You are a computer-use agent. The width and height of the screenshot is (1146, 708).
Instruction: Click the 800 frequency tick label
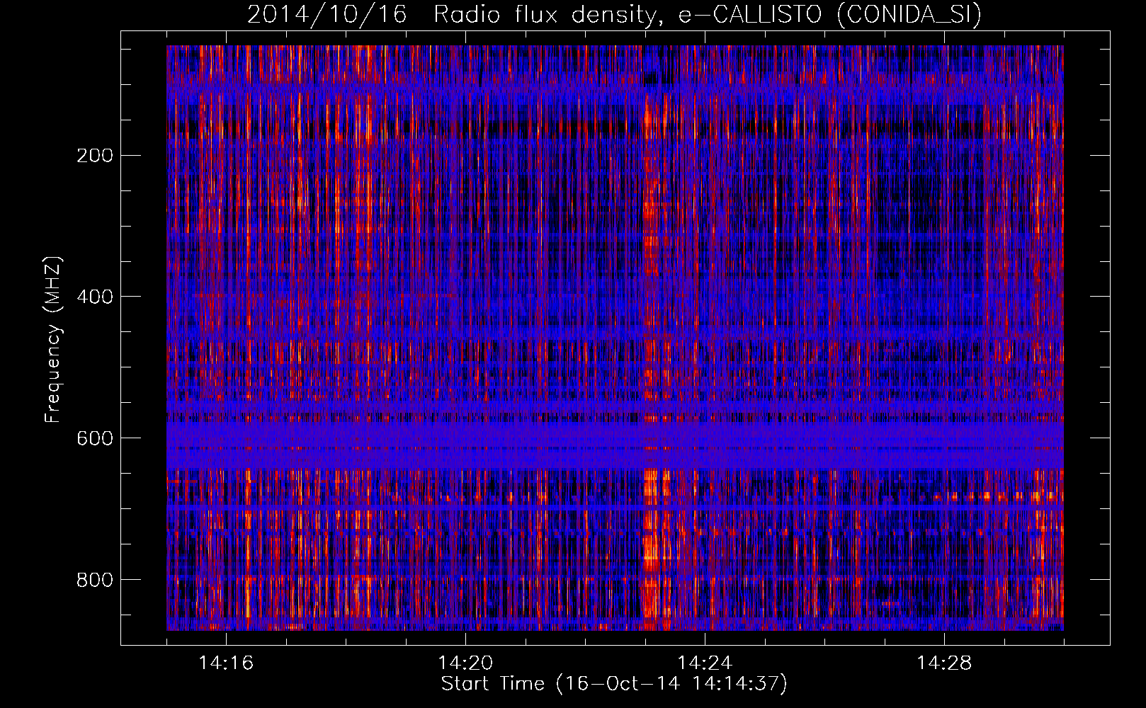[x=94, y=580]
